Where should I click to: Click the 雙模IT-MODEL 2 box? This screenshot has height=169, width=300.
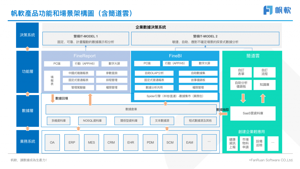(x=205, y=39)
